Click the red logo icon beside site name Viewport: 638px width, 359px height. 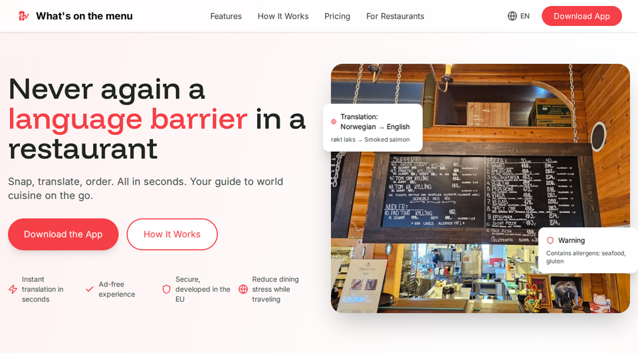[24, 16]
